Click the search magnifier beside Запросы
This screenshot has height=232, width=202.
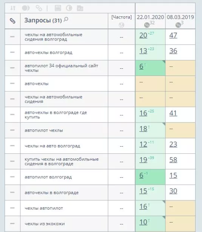coord(66,19)
